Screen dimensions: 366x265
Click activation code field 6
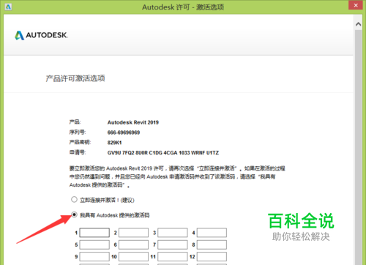[x=133, y=245]
